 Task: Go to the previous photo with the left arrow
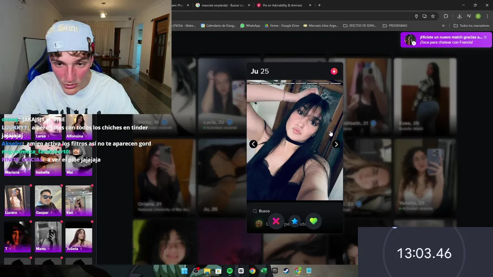[x=253, y=144]
